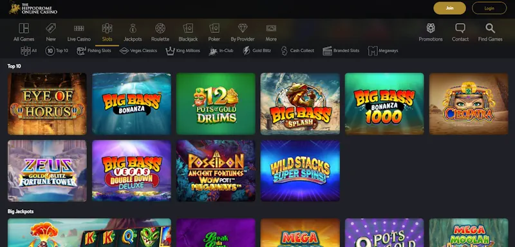This screenshot has height=247, width=515.
Task: Choose the Megaways M icon
Action: pos(373,51)
